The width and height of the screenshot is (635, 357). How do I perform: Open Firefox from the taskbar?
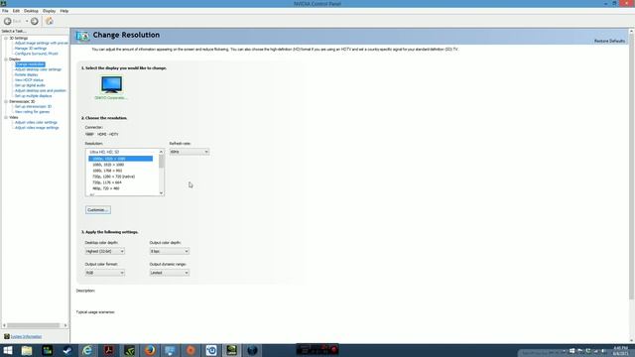pyautogui.click(x=150, y=350)
